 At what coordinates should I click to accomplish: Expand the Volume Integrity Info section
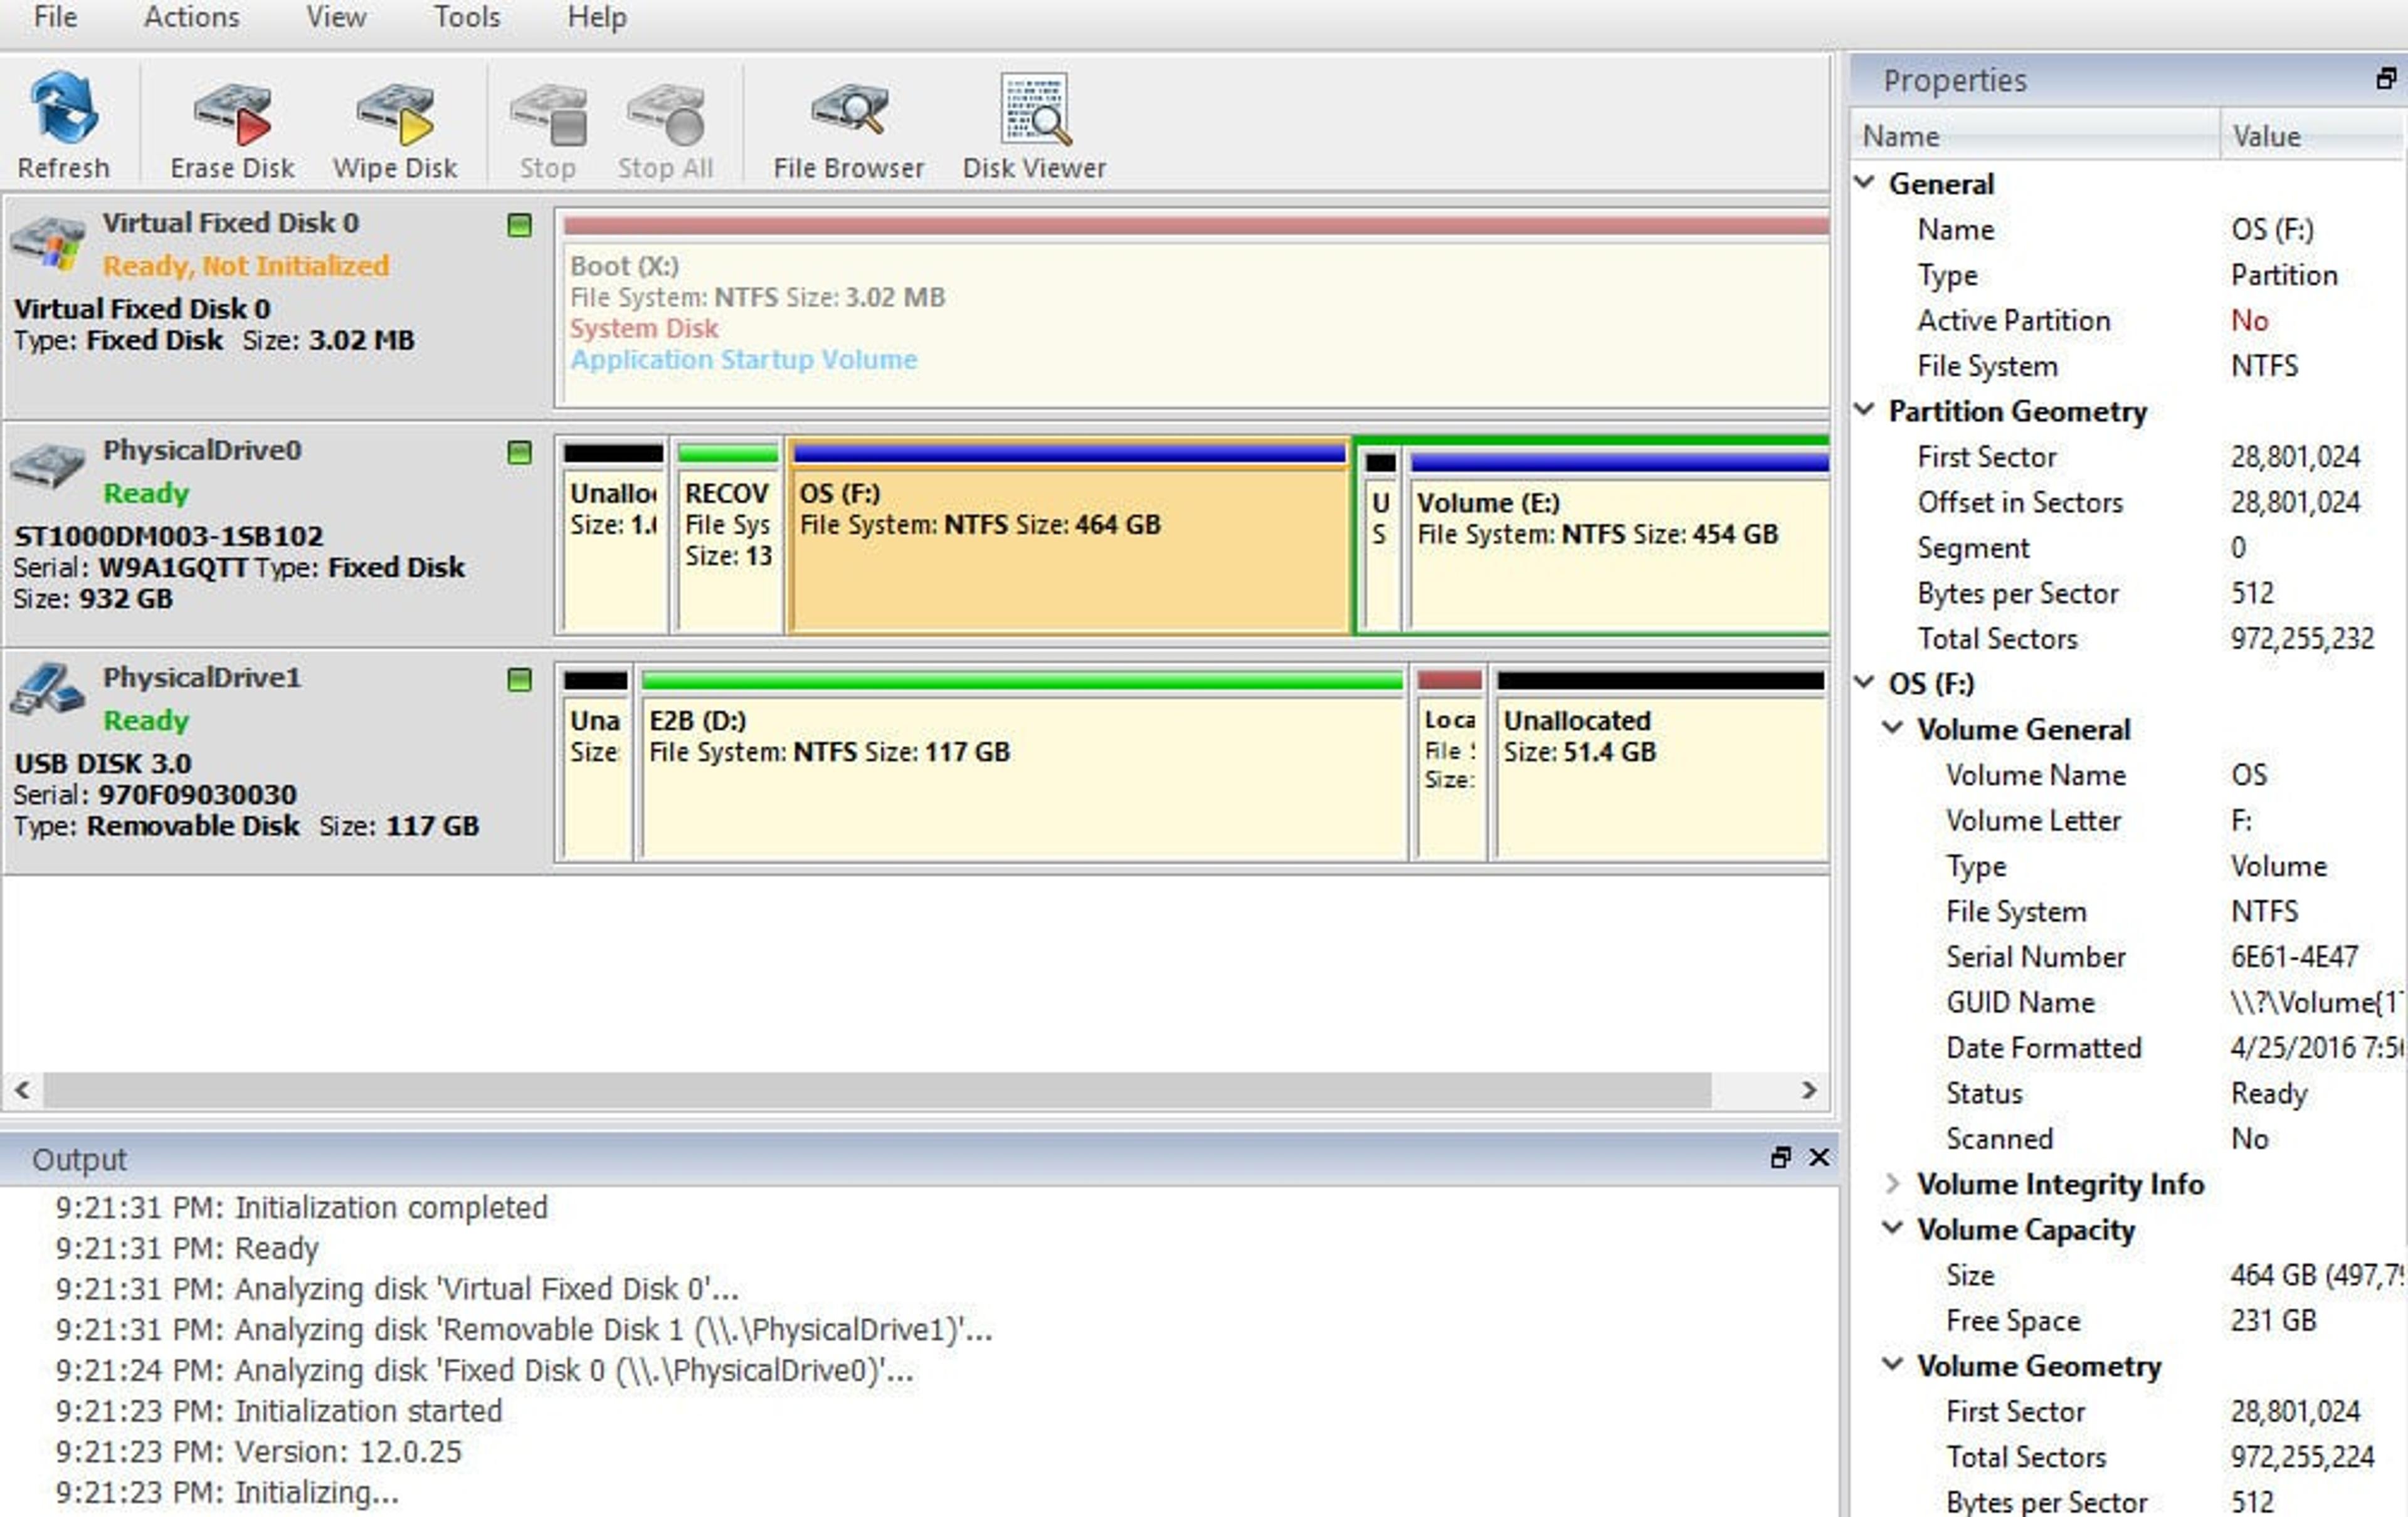tap(1893, 1184)
